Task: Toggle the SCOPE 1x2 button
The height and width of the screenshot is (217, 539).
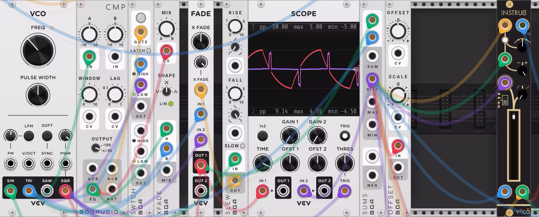Action: coord(263,136)
